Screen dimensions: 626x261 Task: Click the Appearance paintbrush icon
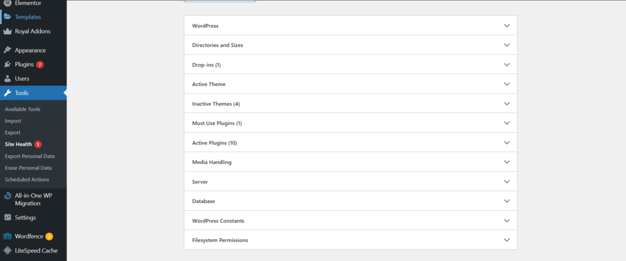tap(7, 50)
